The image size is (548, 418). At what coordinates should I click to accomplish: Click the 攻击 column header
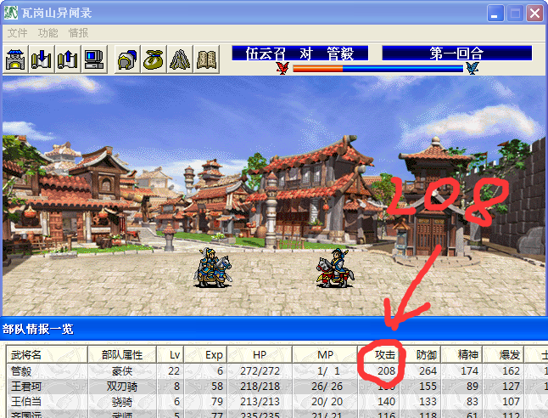378,355
